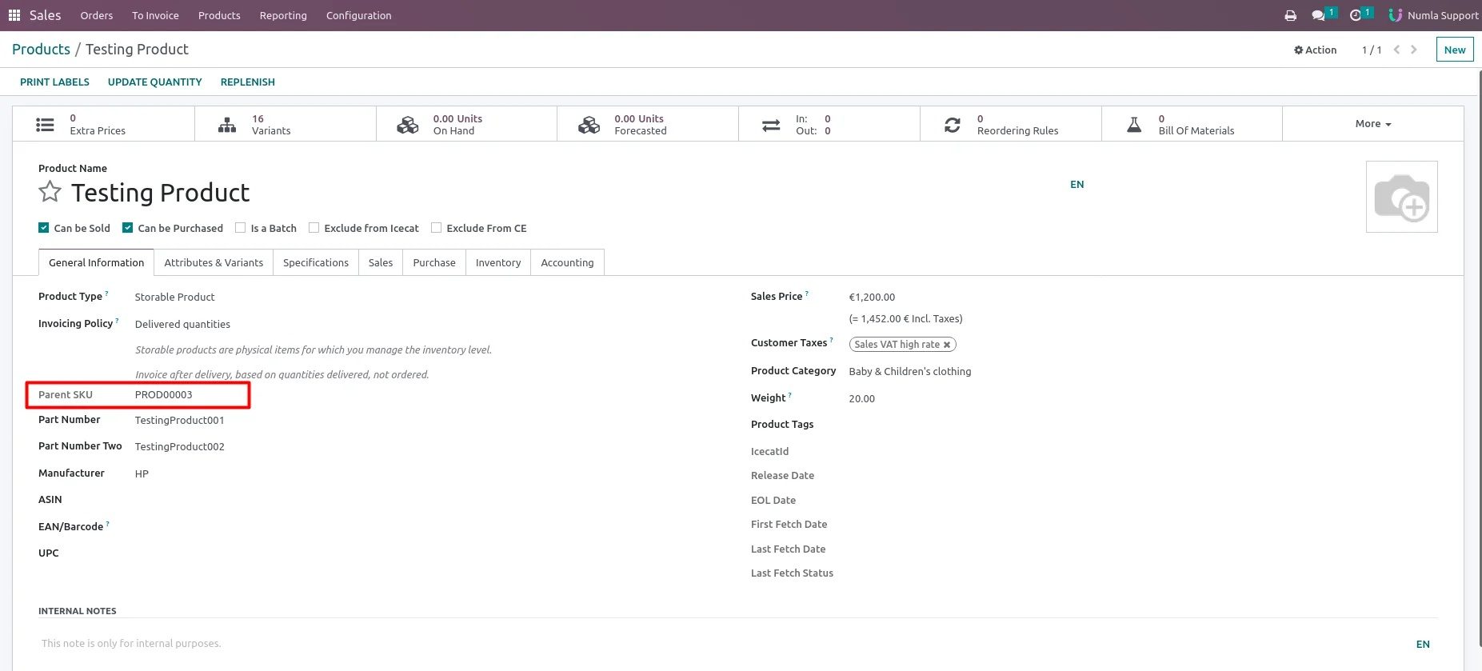
Task: Open the apps grid menu icon
Action: (14, 15)
